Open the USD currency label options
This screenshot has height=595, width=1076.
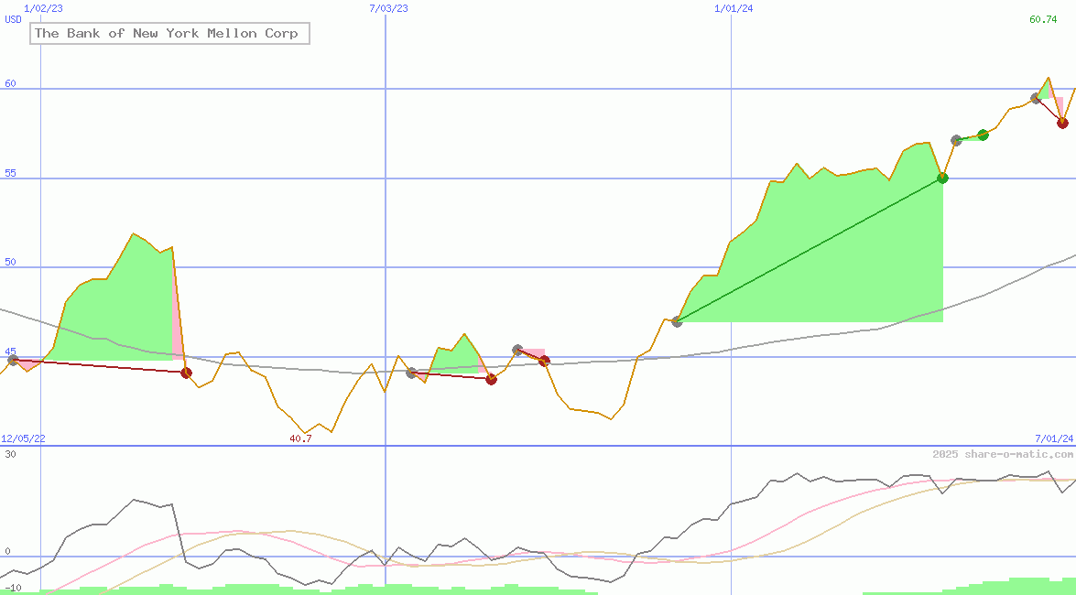click(13, 20)
